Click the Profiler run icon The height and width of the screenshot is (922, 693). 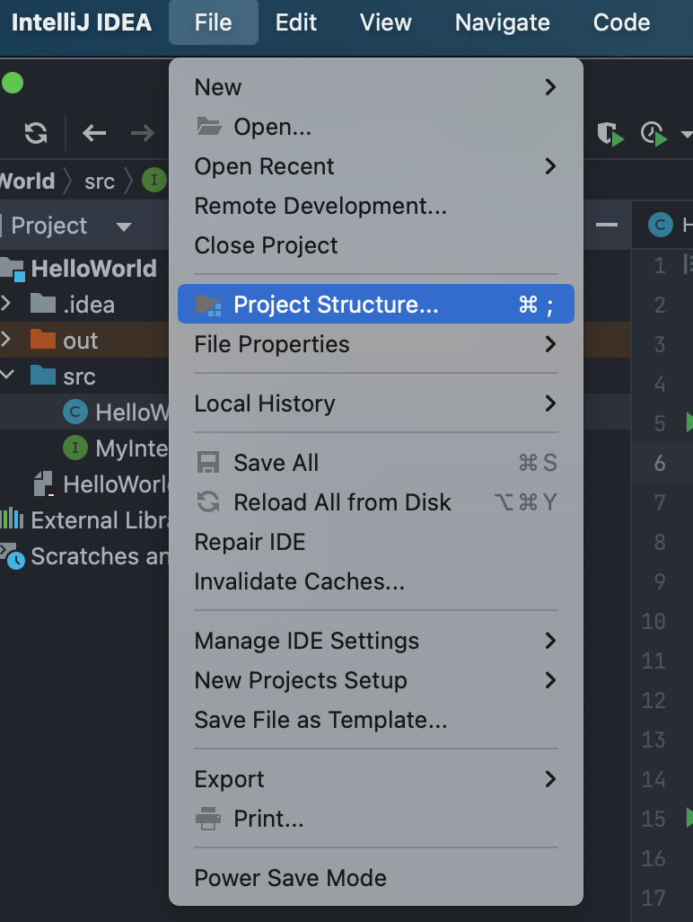tap(654, 134)
